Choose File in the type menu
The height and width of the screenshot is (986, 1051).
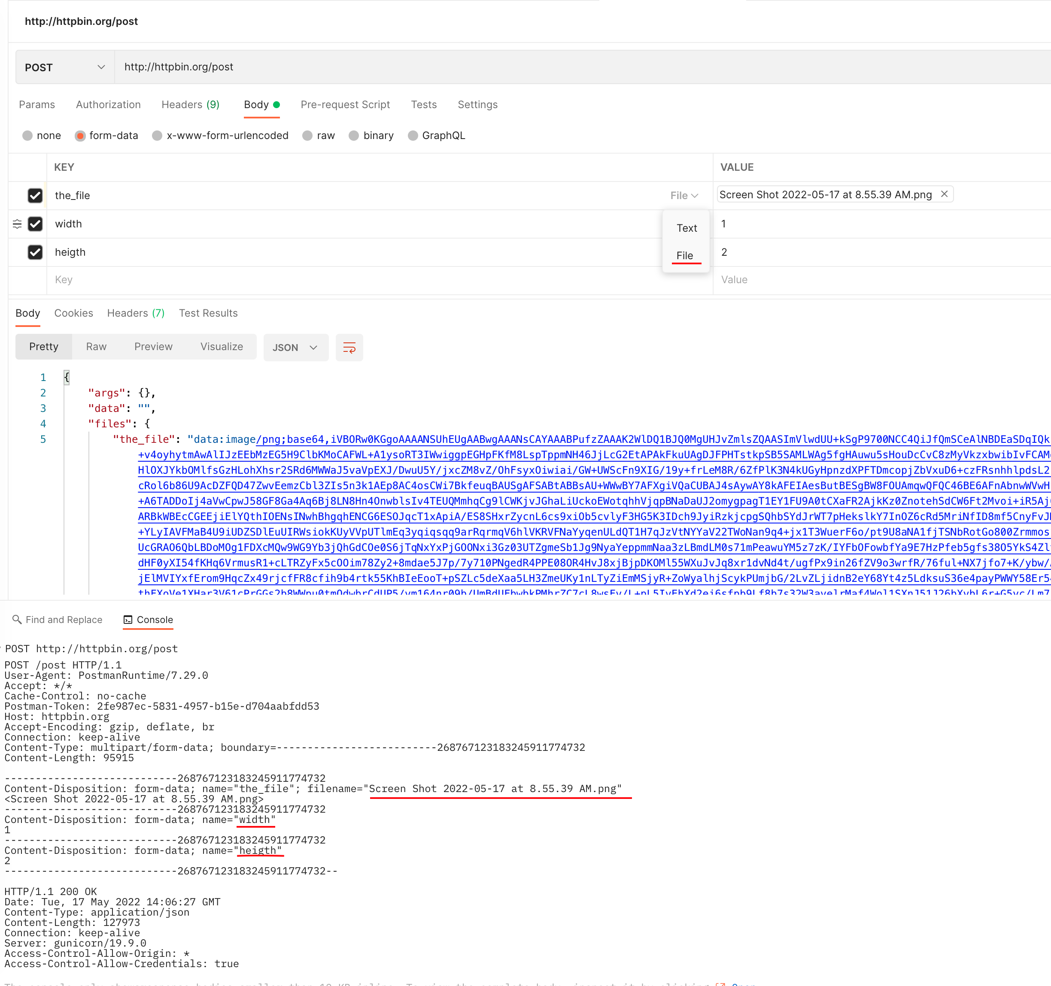point(685,256)
